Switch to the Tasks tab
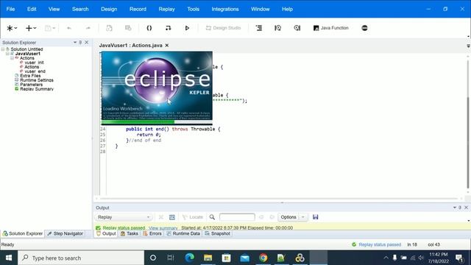The height and width of the screenshot is (265, 471). pos(130,233)
